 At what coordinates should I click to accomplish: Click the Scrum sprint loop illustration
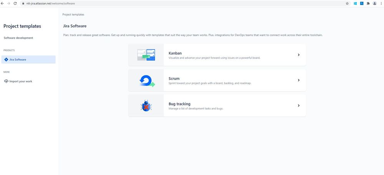(x=147, y=81)
